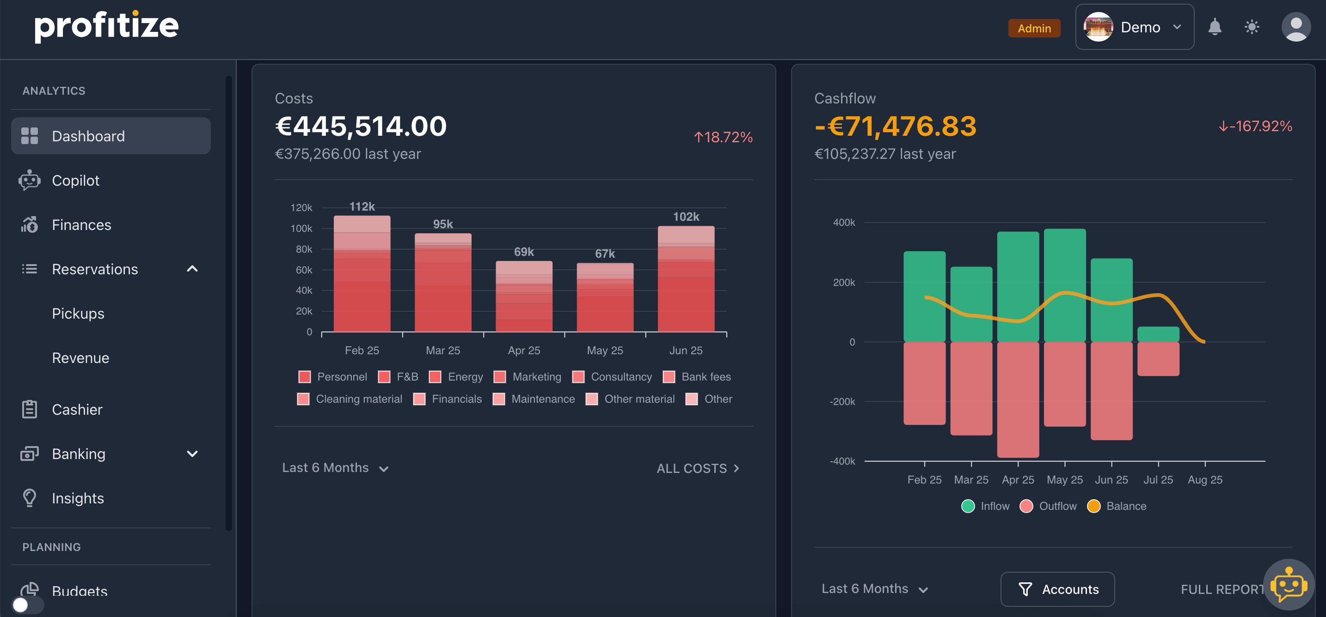Click the ALL COSTS link

point(698,468)
